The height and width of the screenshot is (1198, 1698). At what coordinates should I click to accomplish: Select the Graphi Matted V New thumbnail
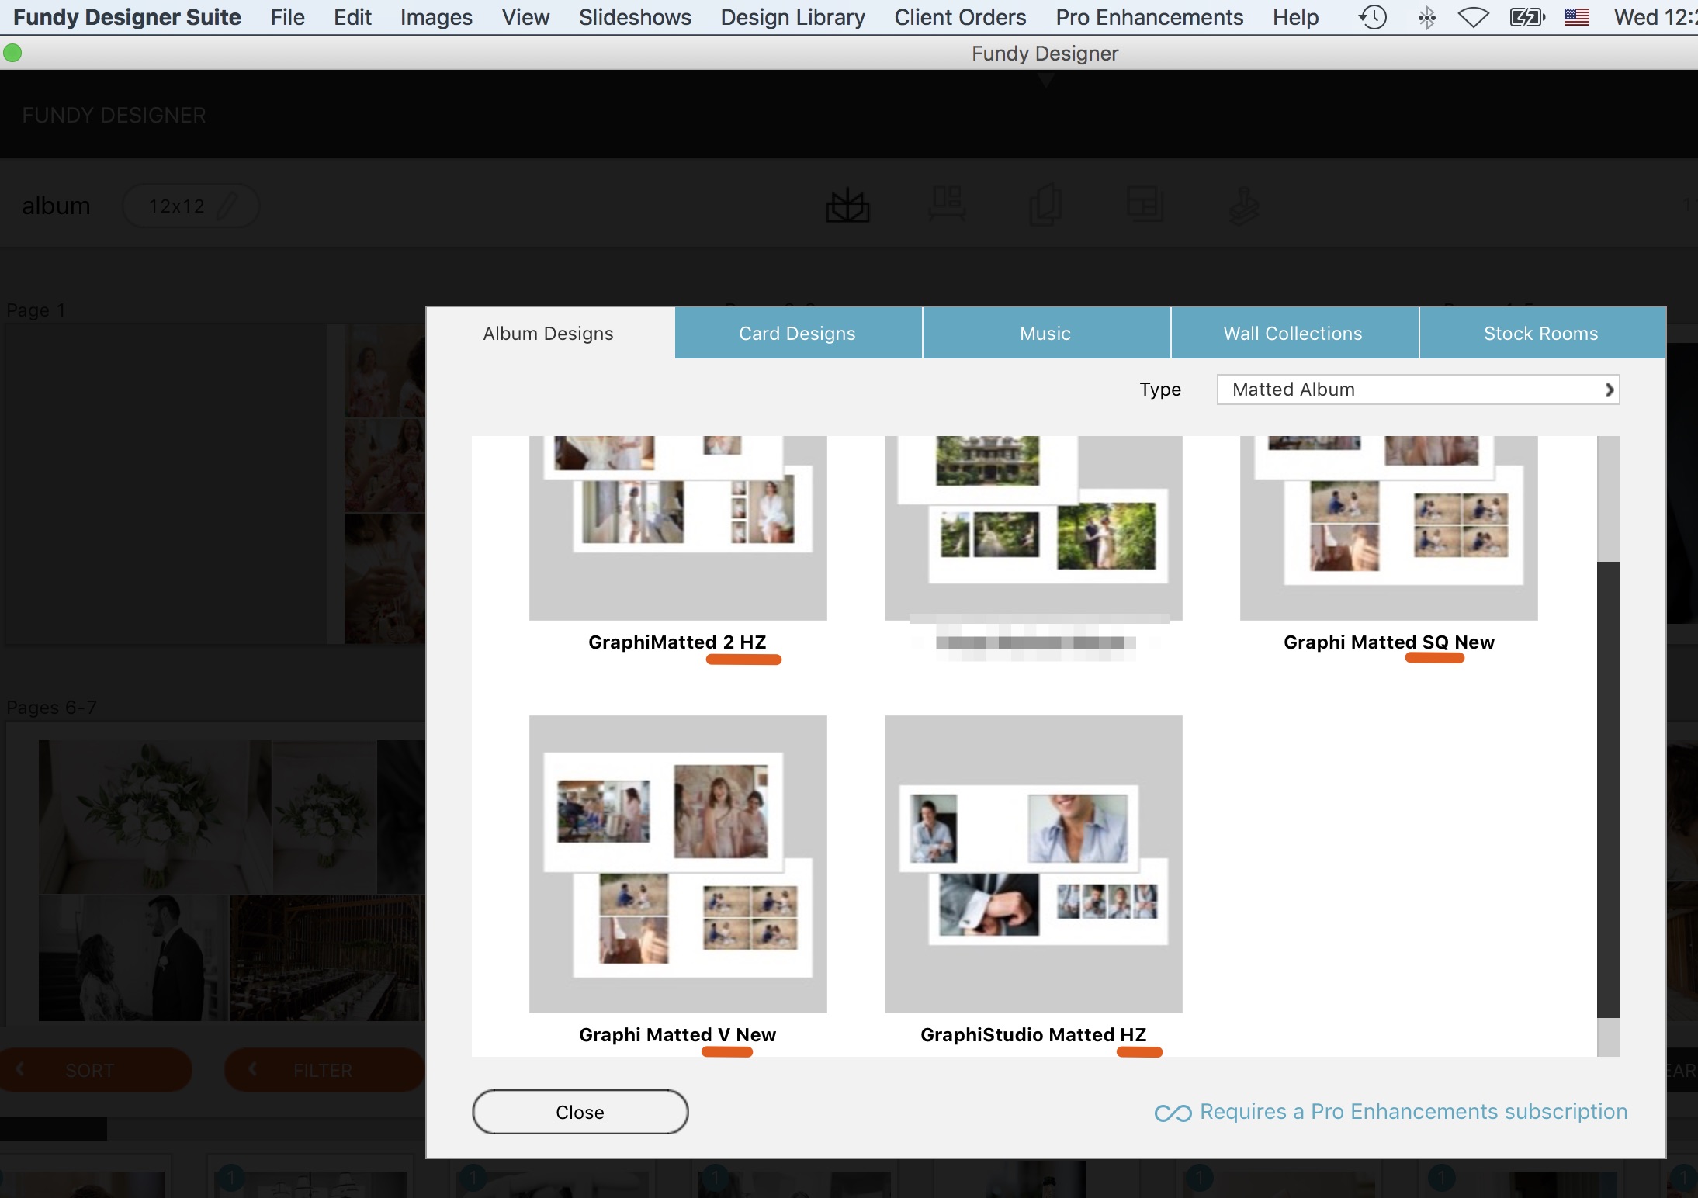[x=677, y=864]
